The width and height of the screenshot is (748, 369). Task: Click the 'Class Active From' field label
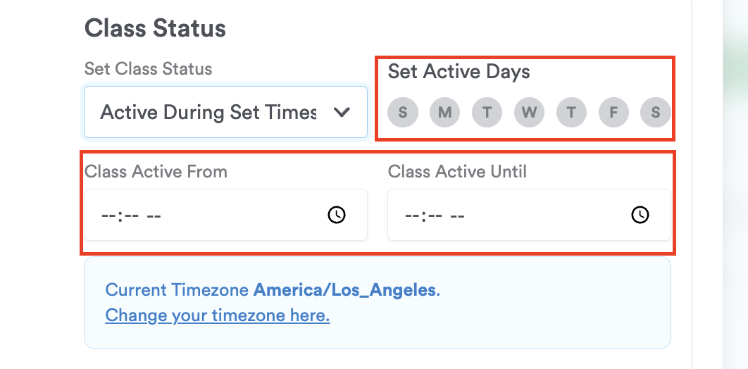[x=156, y=171]
